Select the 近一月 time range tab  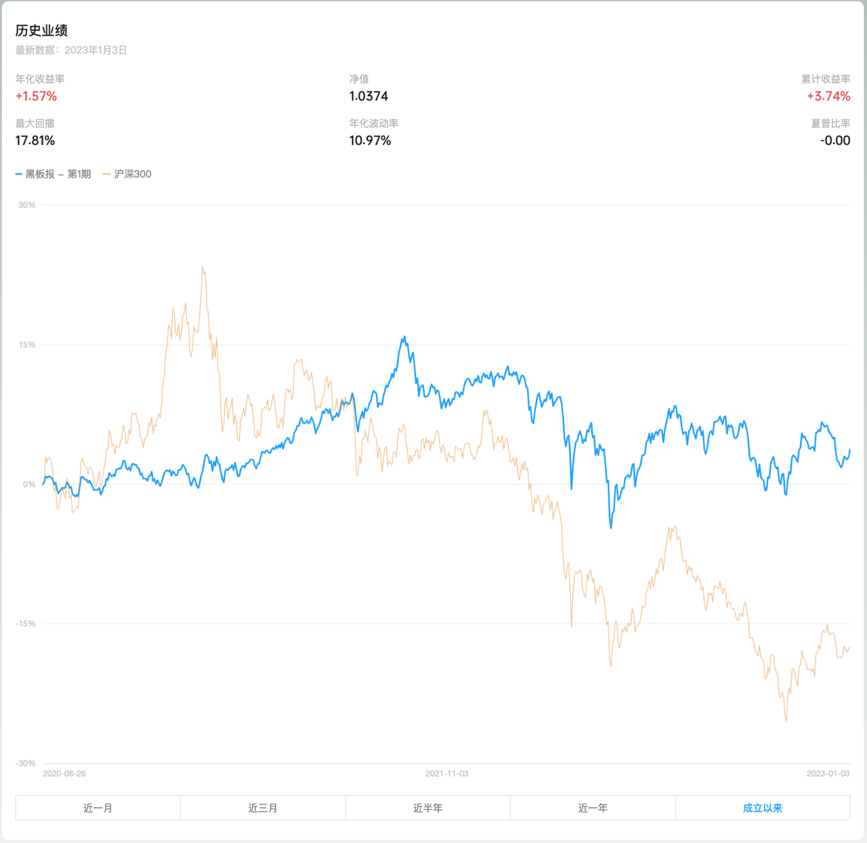98,808
